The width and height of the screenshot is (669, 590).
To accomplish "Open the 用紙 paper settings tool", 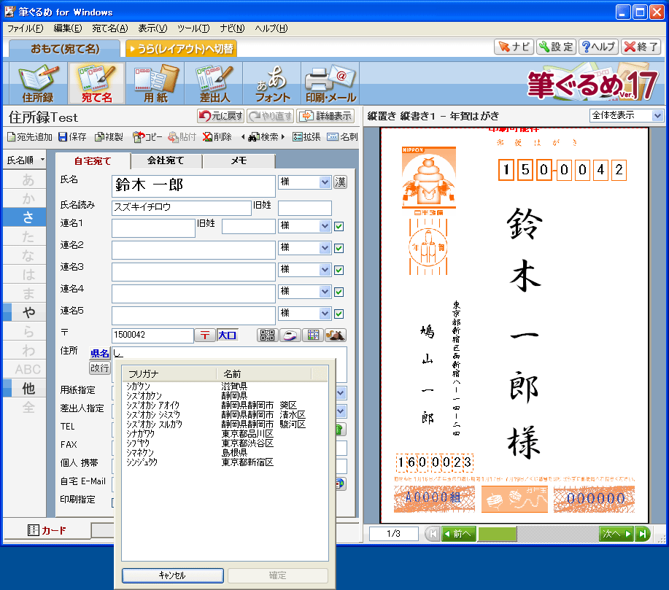I will click(x=155, y=83).
